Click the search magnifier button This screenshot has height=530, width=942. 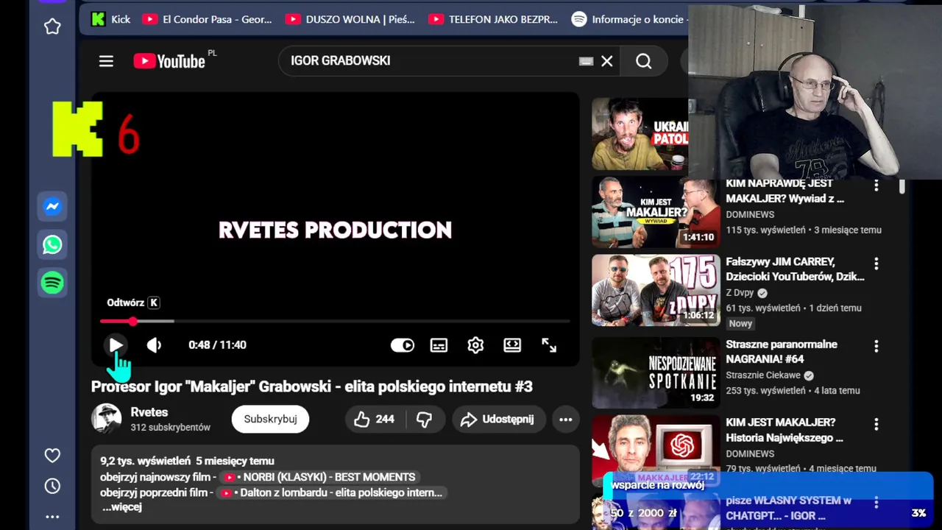coord(644,61)
